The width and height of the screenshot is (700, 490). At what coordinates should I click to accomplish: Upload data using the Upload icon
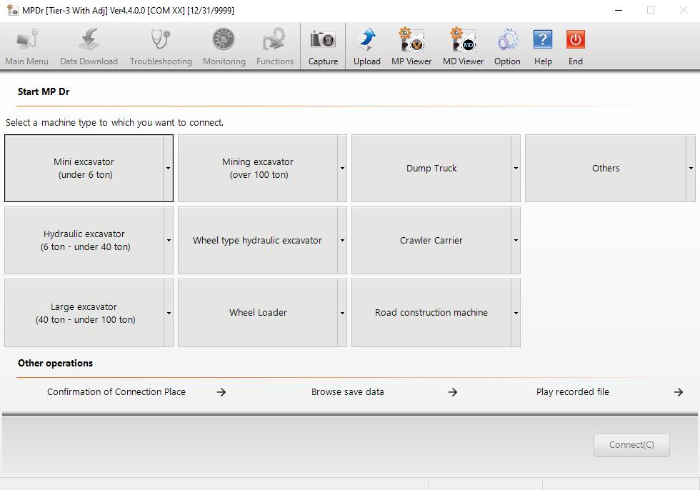coord(366,44)
